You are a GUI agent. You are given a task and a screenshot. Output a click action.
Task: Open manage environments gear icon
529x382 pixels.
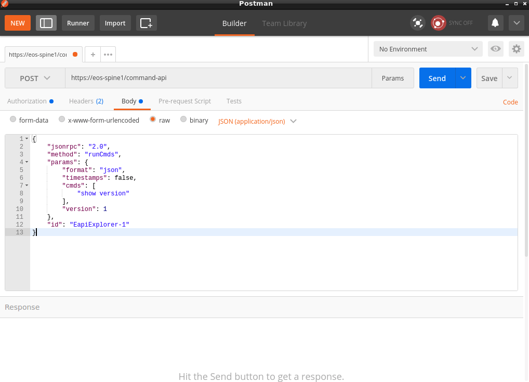pyautogui.click(x=516, y=49)
